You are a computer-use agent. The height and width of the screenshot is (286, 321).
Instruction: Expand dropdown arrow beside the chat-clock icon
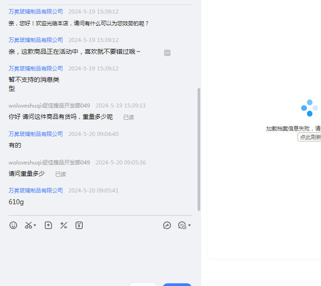pos(189,225)
